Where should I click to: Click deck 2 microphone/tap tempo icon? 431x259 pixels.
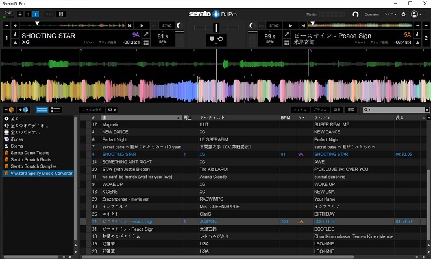287,34
